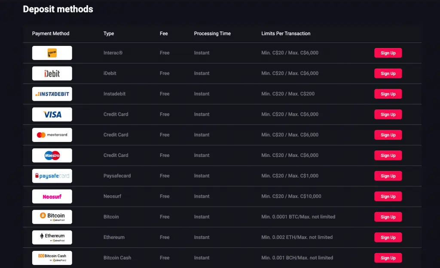Viewport: 440px width, 268px height.
Task: Select the Maestro payment icon
Action: point(52,155)
